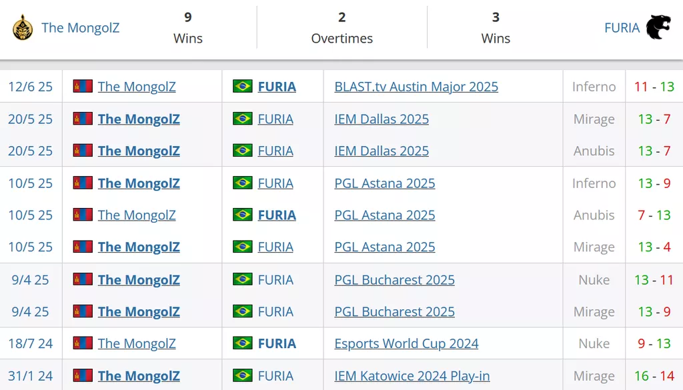
Task: Open BLAST.tv Austin Major 2025 event link
Action: click(416, 87)
